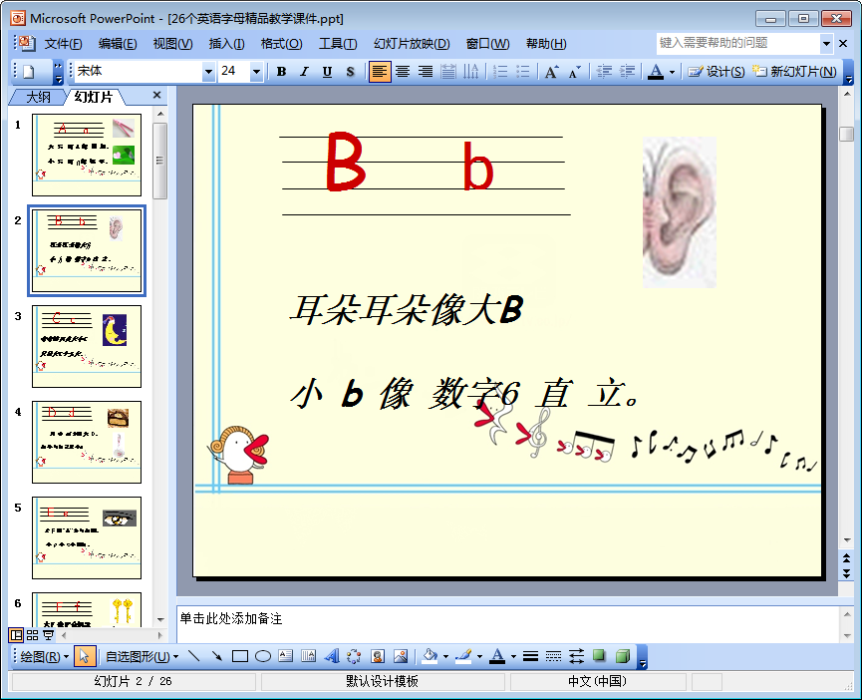This screenshot has height=700, width=862.
Task: Open the line color dropdown arrow
Action: click(x=480, y=656)
